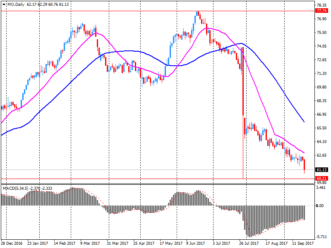Image resolution: width=331 pixels, height=248 pixels.
Task: Click the 23 Jan 2017 date label
Action: [38, 243]
